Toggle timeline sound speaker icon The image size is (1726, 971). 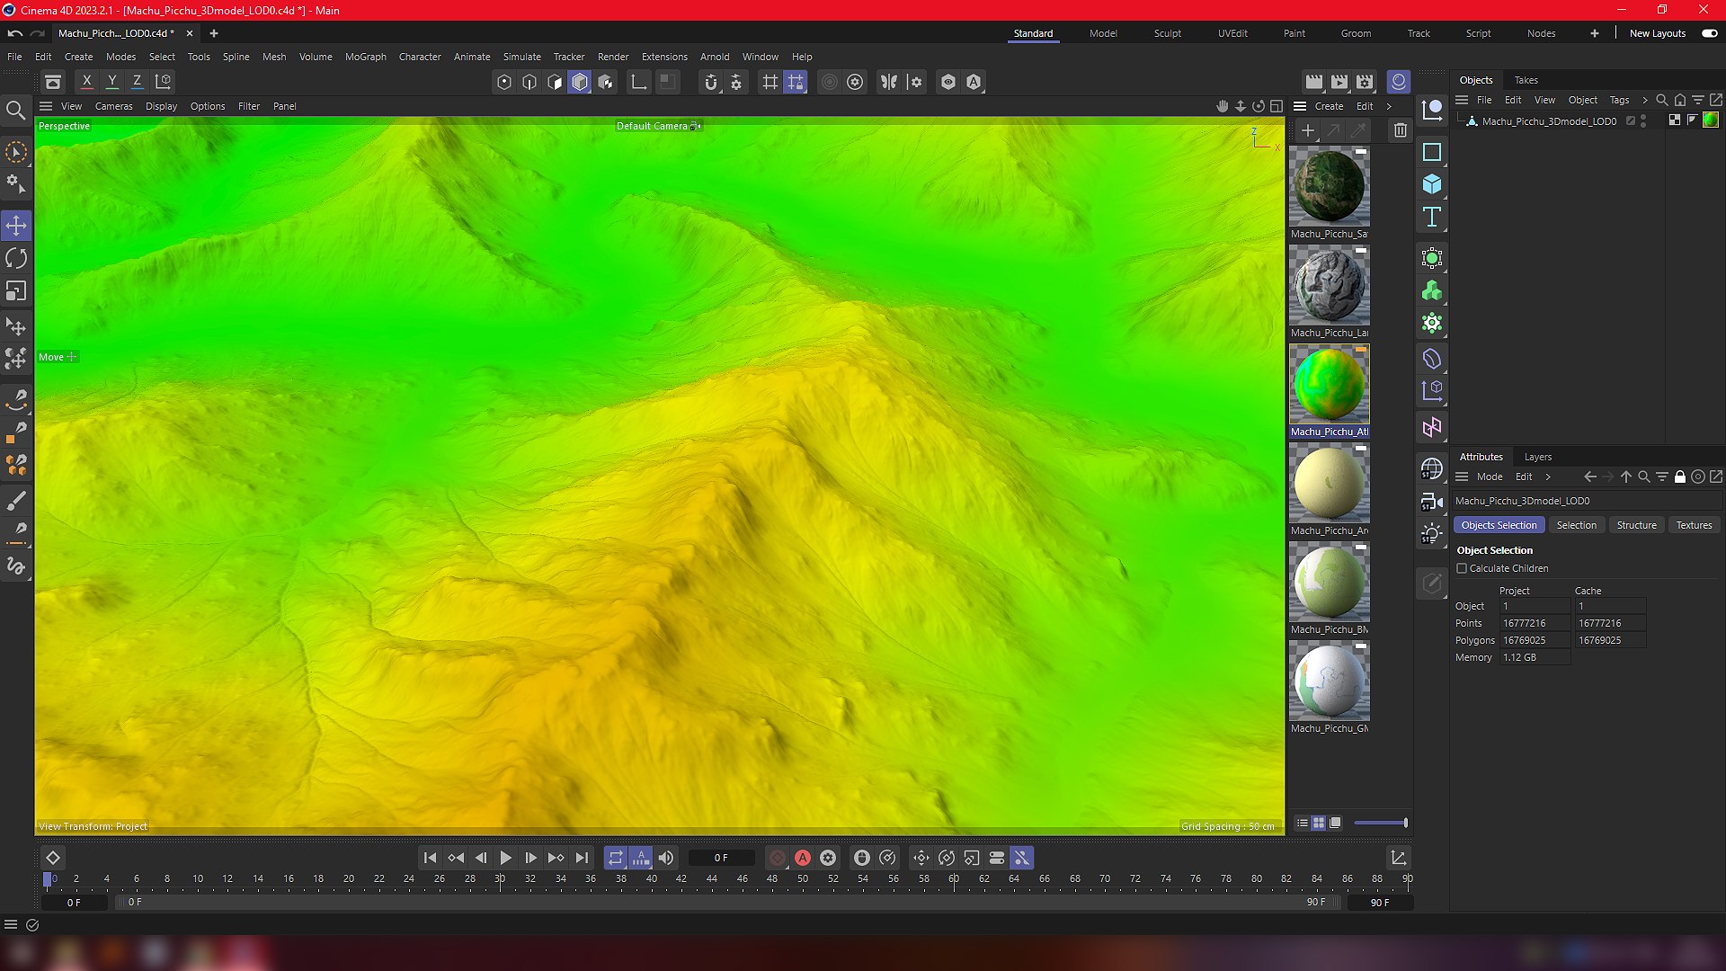665,858
